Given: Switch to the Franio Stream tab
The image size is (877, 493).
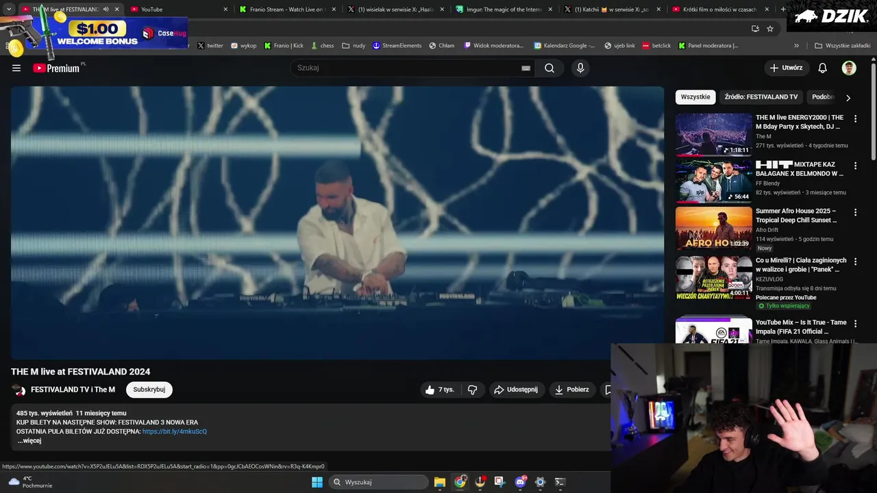Looking at the screenshot, I should pos(286,9).
